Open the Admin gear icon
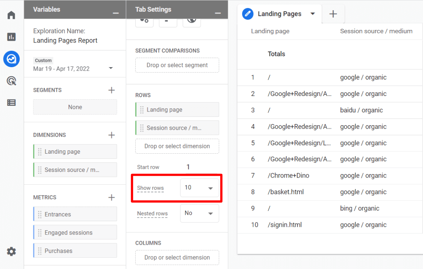 (x=11, y=251)
